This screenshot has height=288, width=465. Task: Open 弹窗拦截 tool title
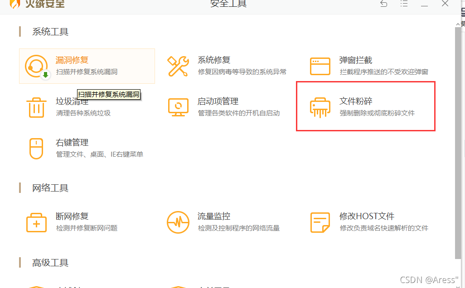[356, 60]
